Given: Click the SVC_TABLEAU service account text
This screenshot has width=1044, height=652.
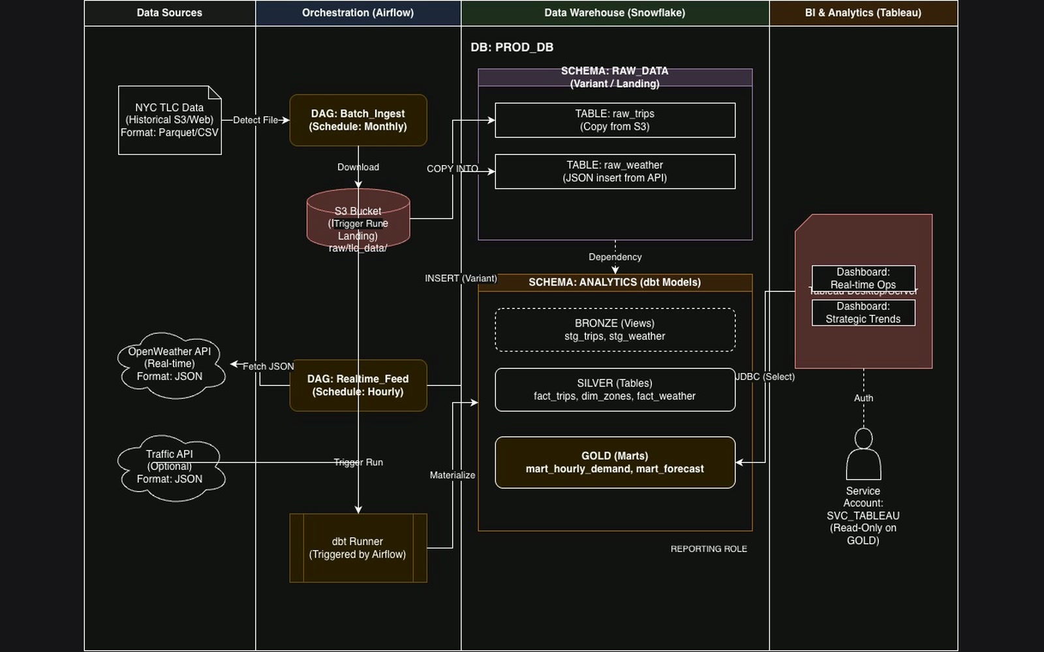Looking at the screenshot, I should pyautogui.click(x=863, y=516).
